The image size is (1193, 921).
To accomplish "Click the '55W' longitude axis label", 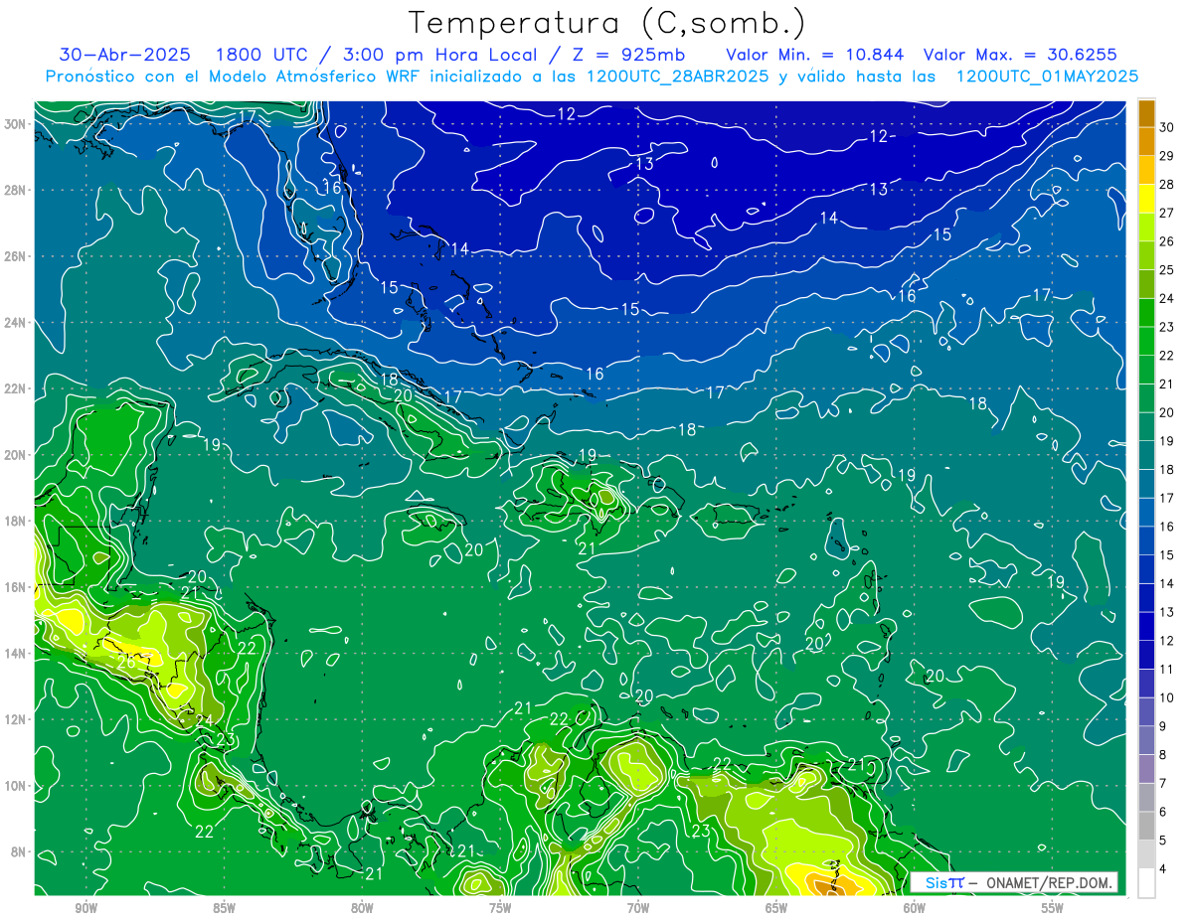I will click(1052, 908).
